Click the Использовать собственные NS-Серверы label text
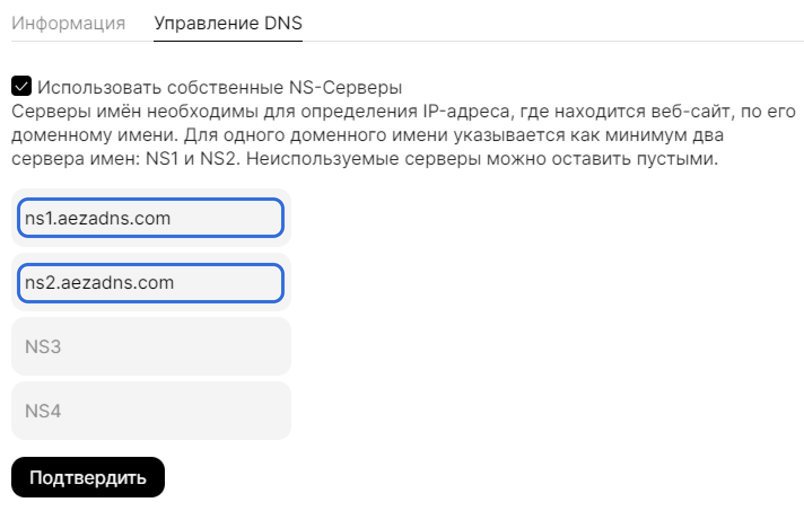 [x=220, y=87]
